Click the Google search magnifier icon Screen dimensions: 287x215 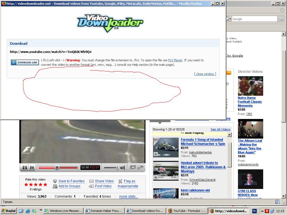pos(280,19)
